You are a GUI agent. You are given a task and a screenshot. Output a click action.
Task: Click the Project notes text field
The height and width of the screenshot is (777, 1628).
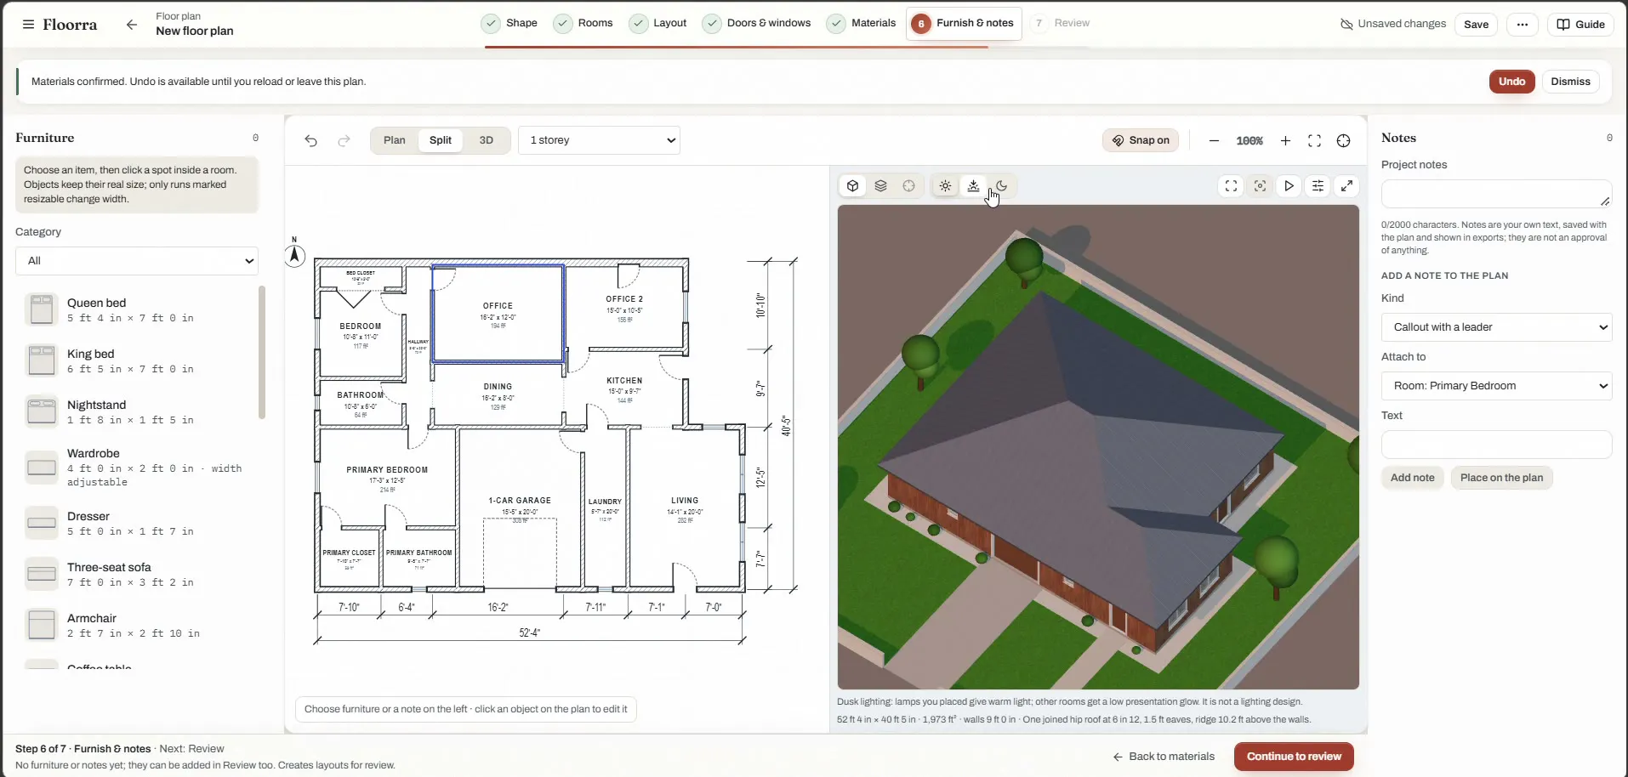[1497, 194]
